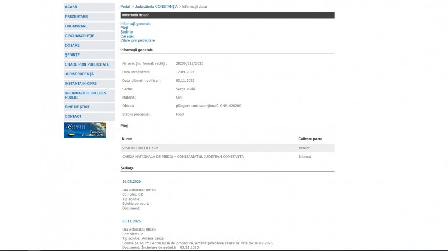The height and width of the screenshot is (251, 448).
Task: Open the European e-Justice Portal banner
Action: point(85,130)
